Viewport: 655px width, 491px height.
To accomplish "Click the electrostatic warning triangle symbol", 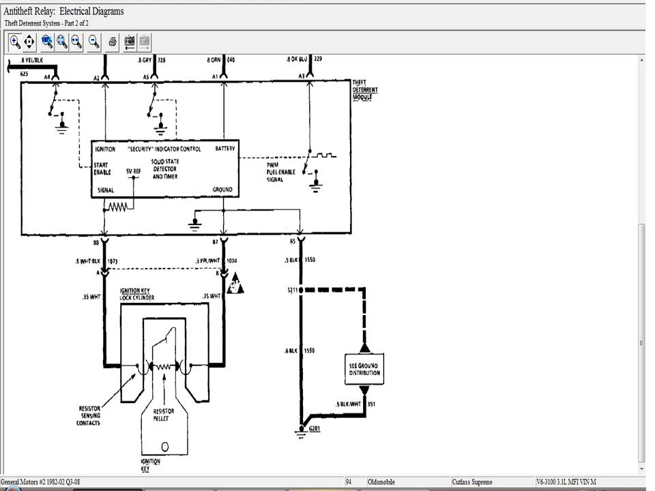I will point(235,284).
